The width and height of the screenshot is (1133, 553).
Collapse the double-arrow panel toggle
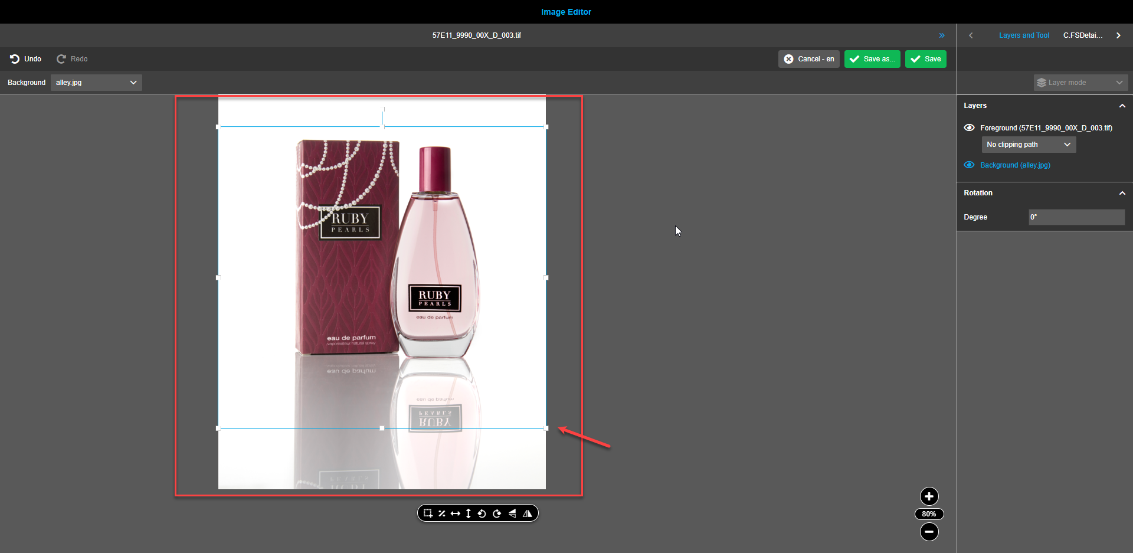tap(942, 35)
